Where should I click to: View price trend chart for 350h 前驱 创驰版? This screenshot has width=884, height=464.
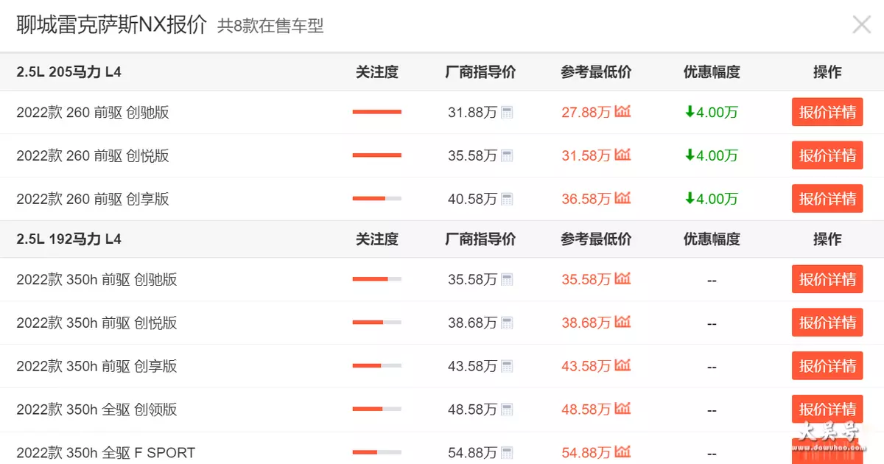click(x=623, y=279)
